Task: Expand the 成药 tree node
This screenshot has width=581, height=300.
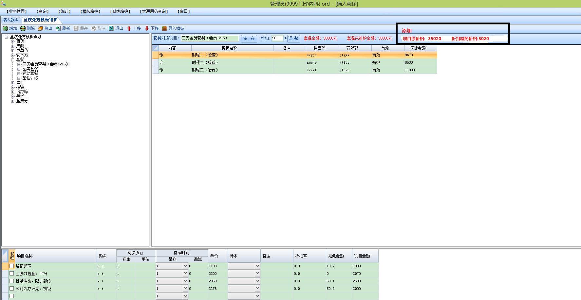Action: click(13, 46)
